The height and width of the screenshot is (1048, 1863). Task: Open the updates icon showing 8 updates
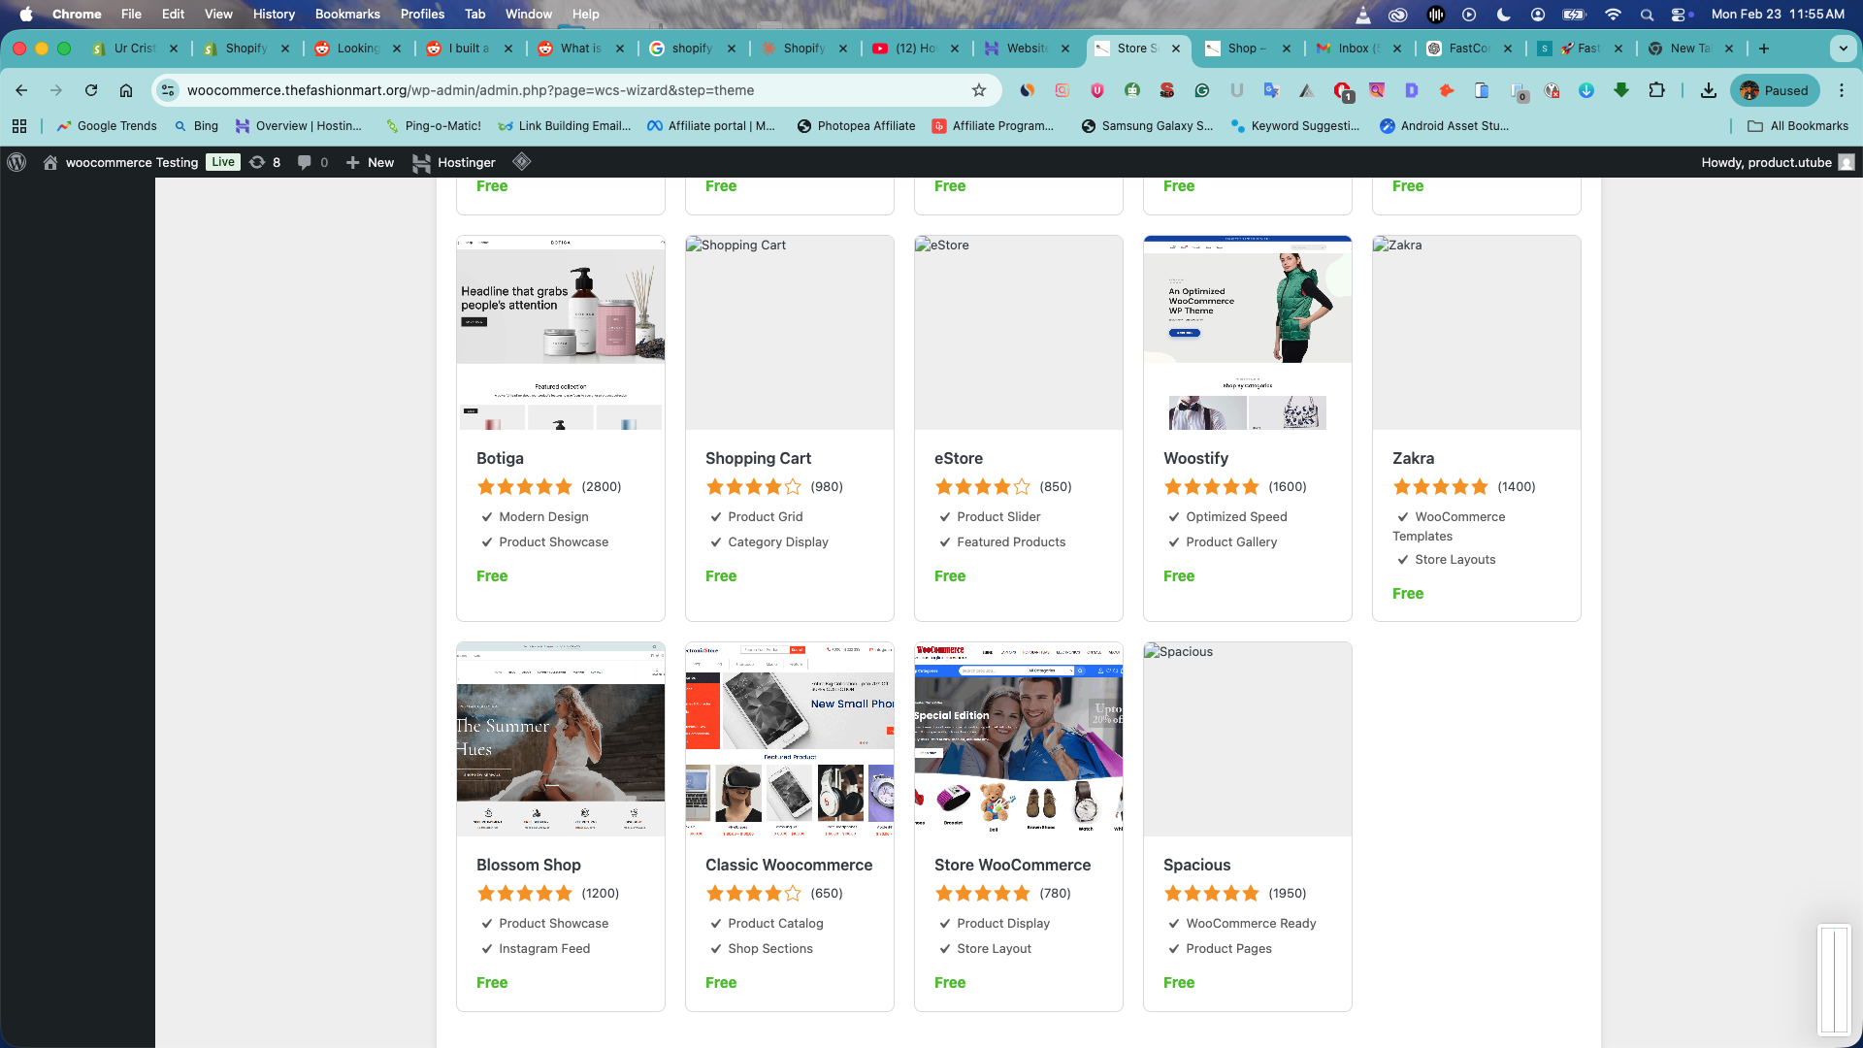[x=264, y=162]
